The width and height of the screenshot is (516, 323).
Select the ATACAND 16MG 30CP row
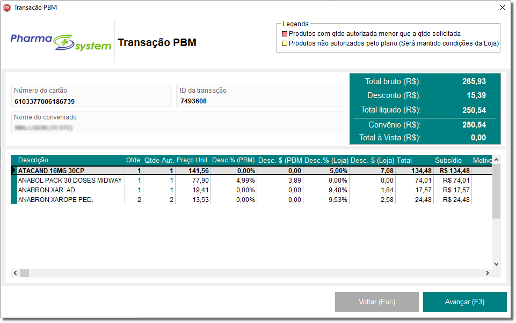click(x=251, y=171)
